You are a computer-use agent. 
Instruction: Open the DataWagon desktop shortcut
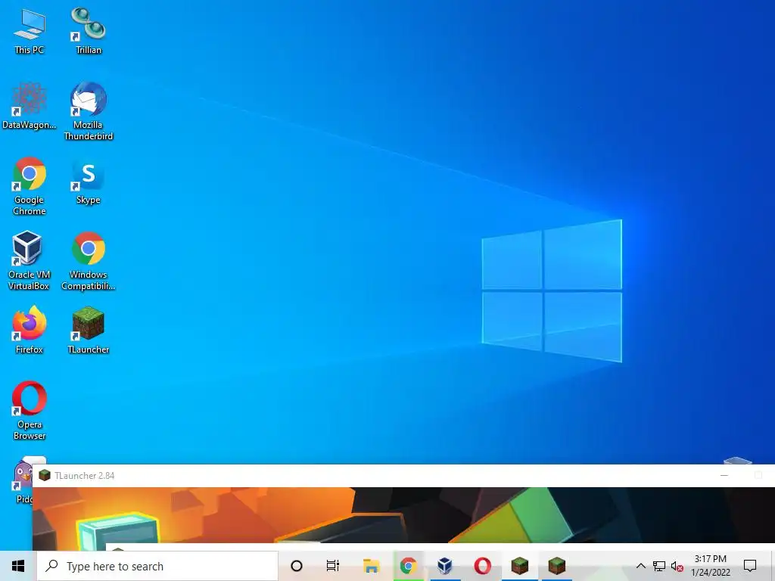click(30, 106)
